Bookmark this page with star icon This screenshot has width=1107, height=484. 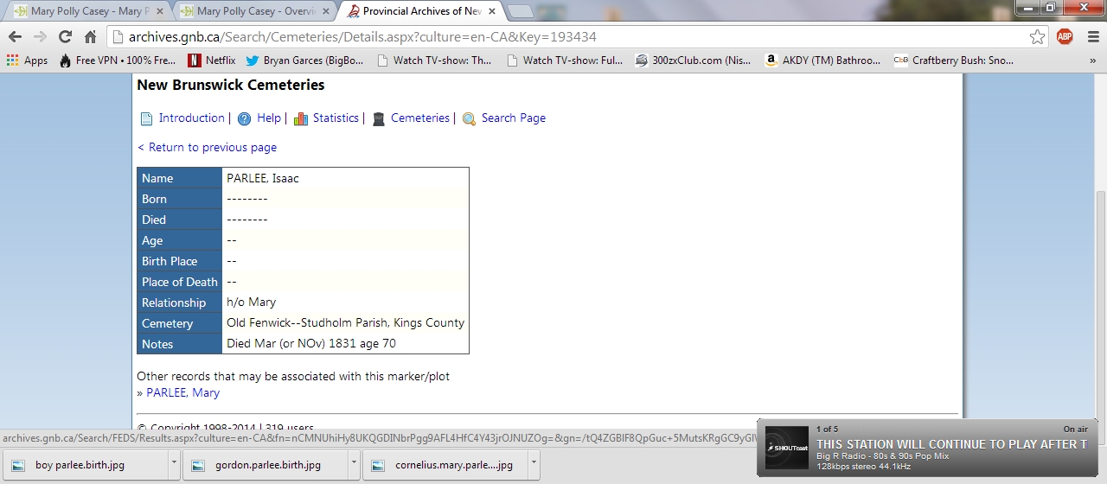tap(1037, 37)
